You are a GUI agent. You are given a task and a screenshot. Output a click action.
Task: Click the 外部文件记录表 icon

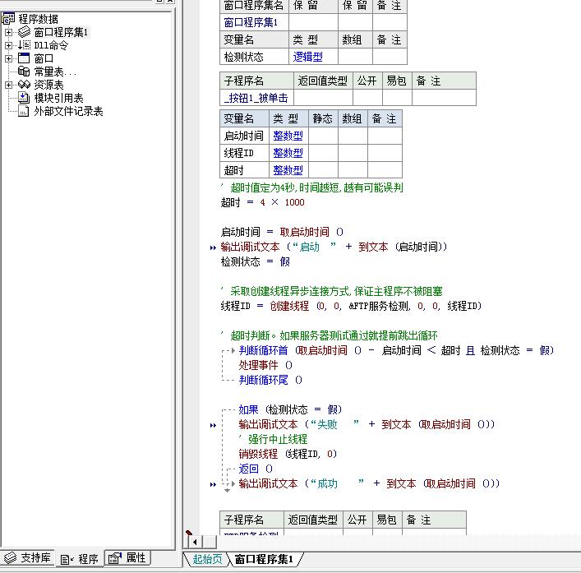pyautogui.click(x=24, y=111)
